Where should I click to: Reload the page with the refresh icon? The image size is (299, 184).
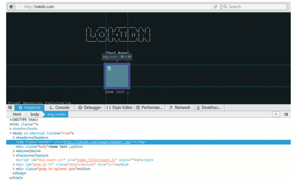coord(216,7)
